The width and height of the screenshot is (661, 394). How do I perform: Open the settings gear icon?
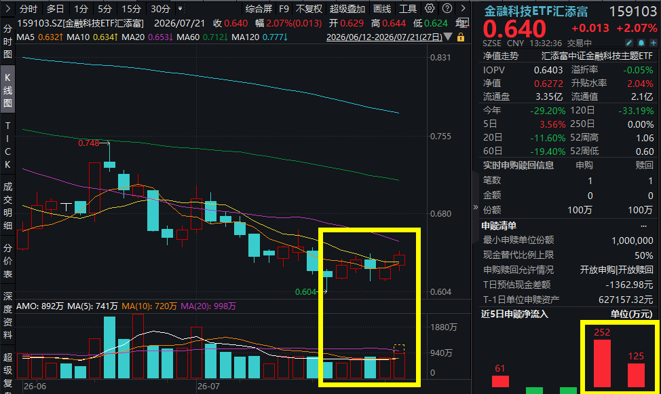coord(430,8)
